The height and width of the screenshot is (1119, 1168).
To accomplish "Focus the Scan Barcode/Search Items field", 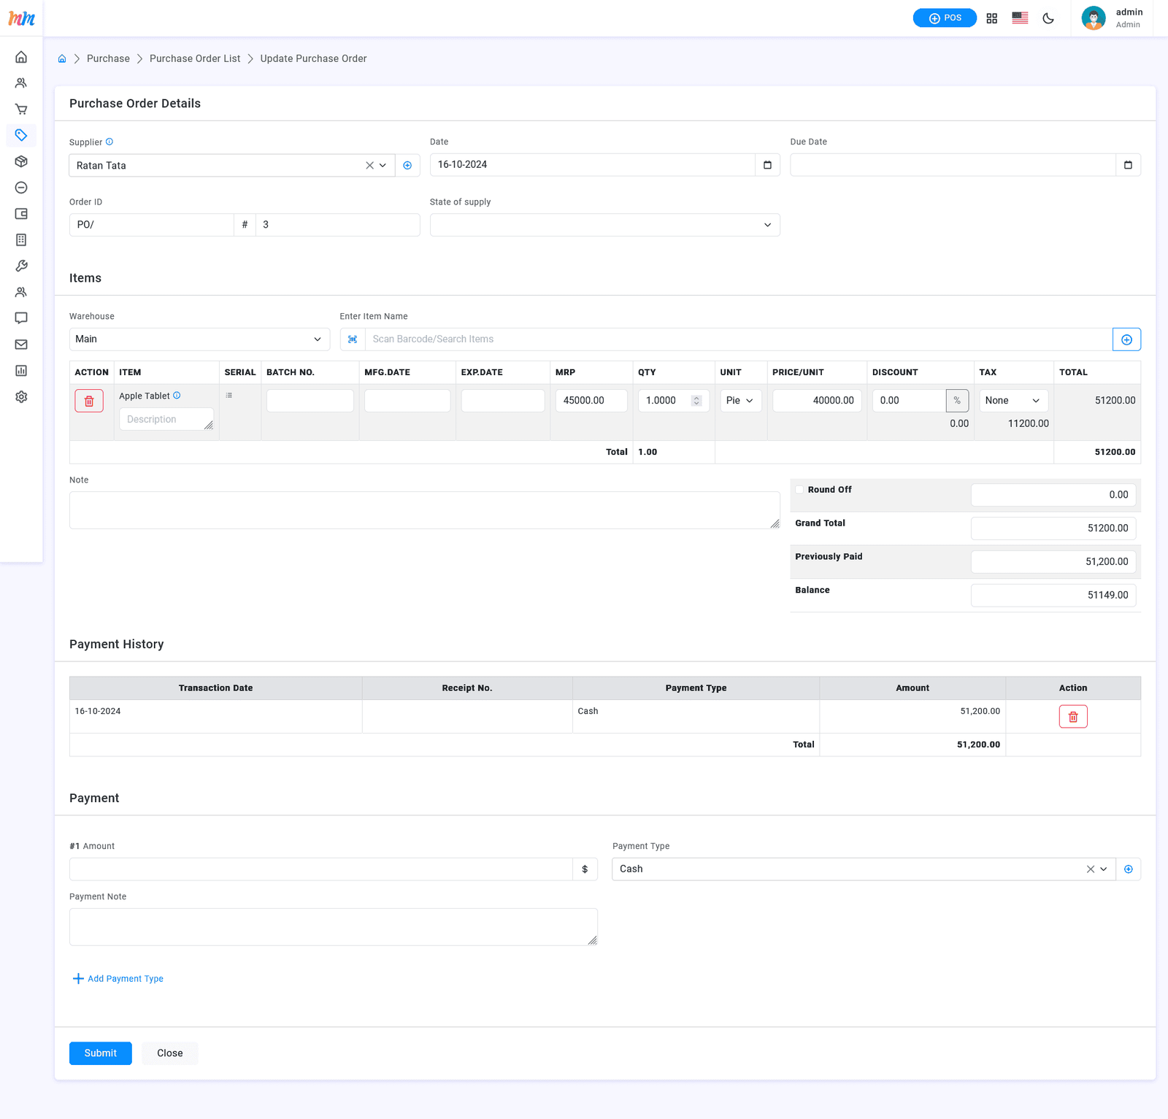I will 738,339.
